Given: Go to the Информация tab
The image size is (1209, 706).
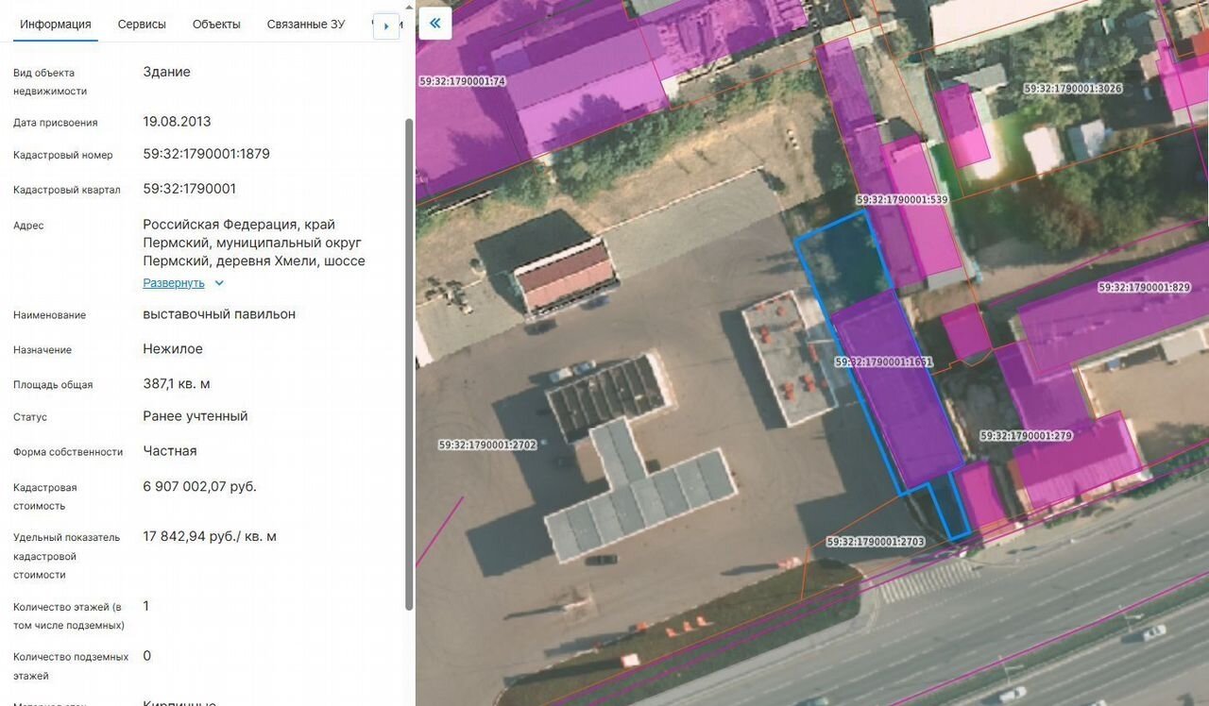Looking at the screenshot, I should click(56, 25).
